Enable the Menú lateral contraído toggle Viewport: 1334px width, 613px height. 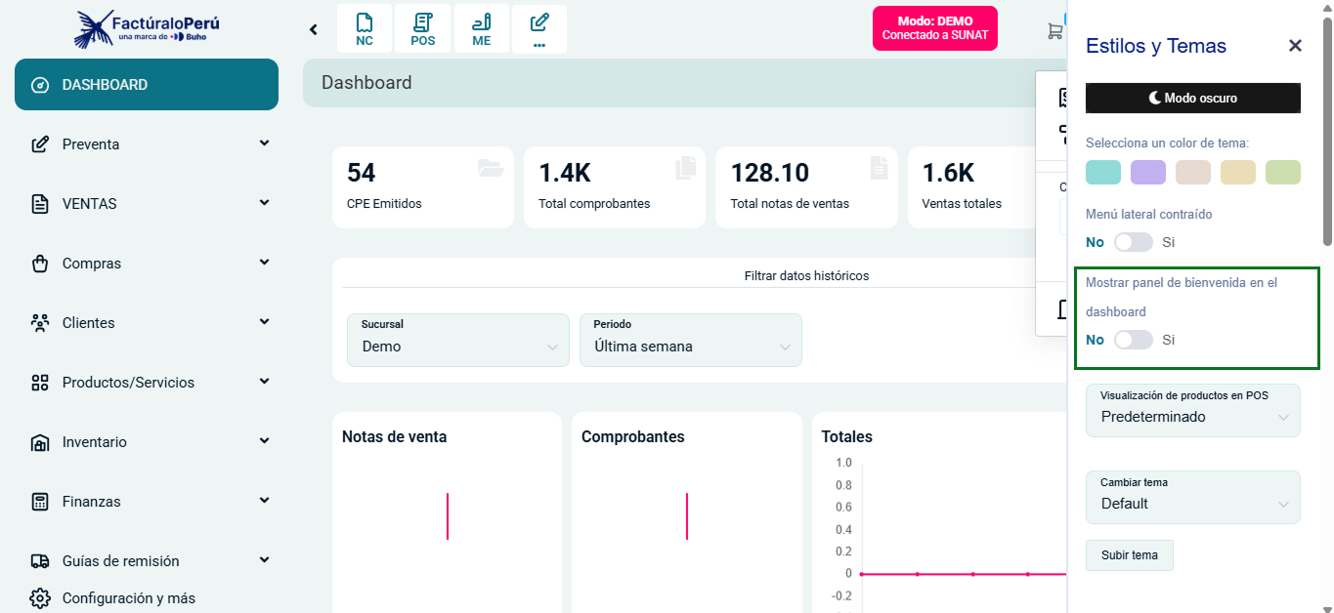1134,241
